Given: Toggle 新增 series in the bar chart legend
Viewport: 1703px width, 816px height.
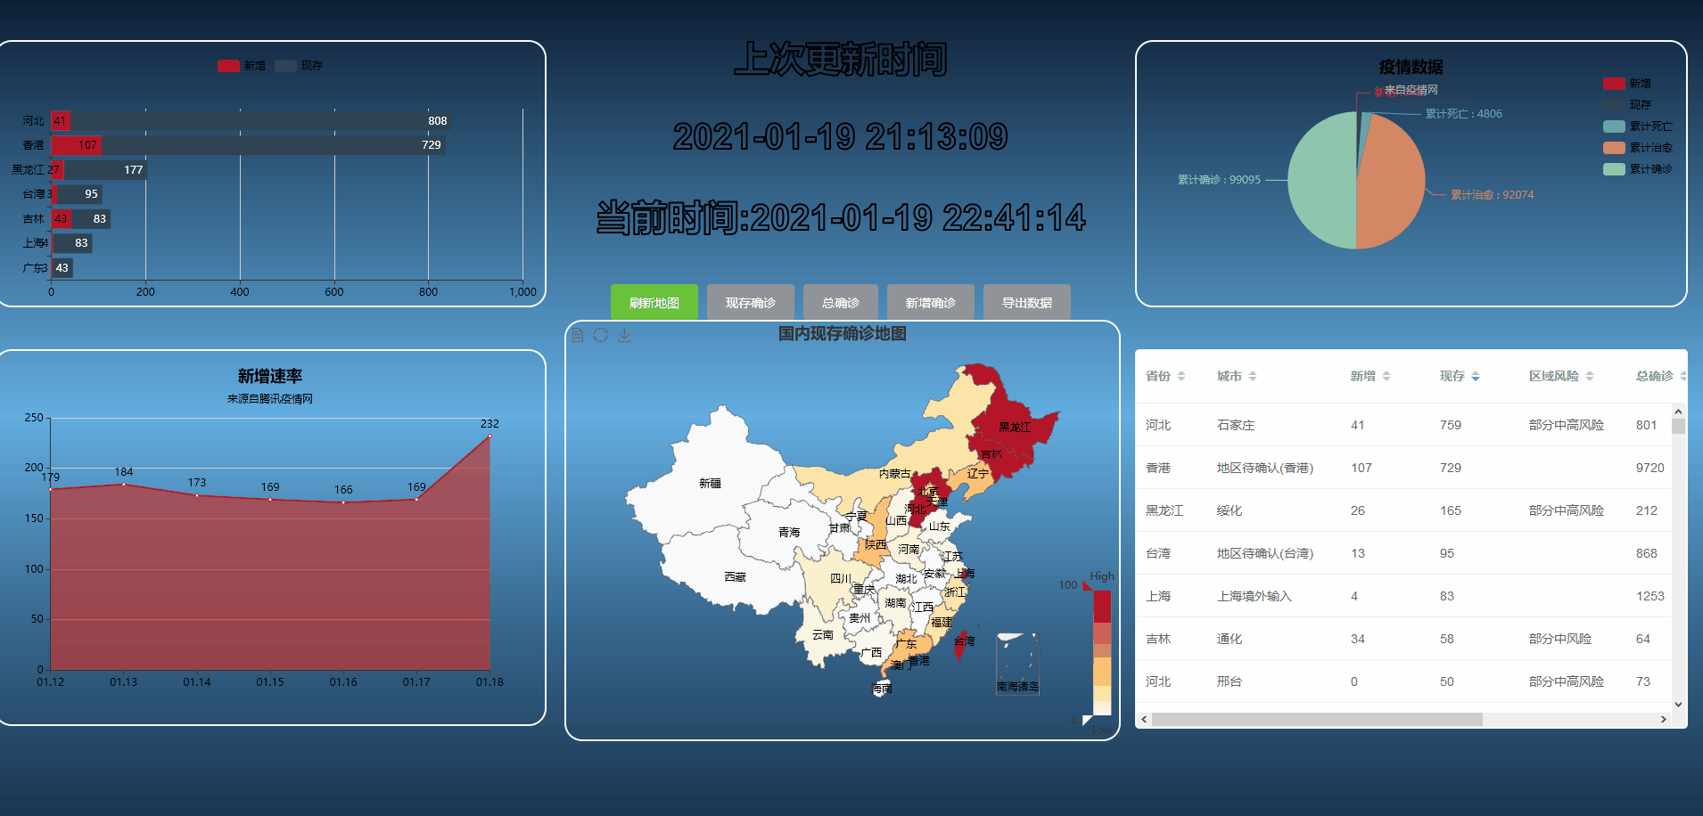Looking at the screenshot, I should point(242,66).
